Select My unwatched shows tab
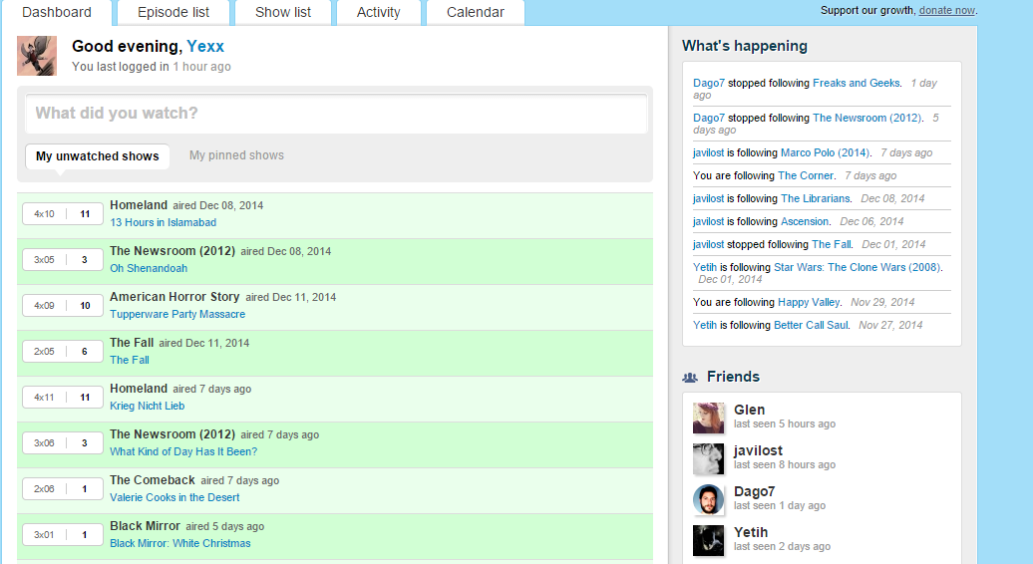 point(98,156)
